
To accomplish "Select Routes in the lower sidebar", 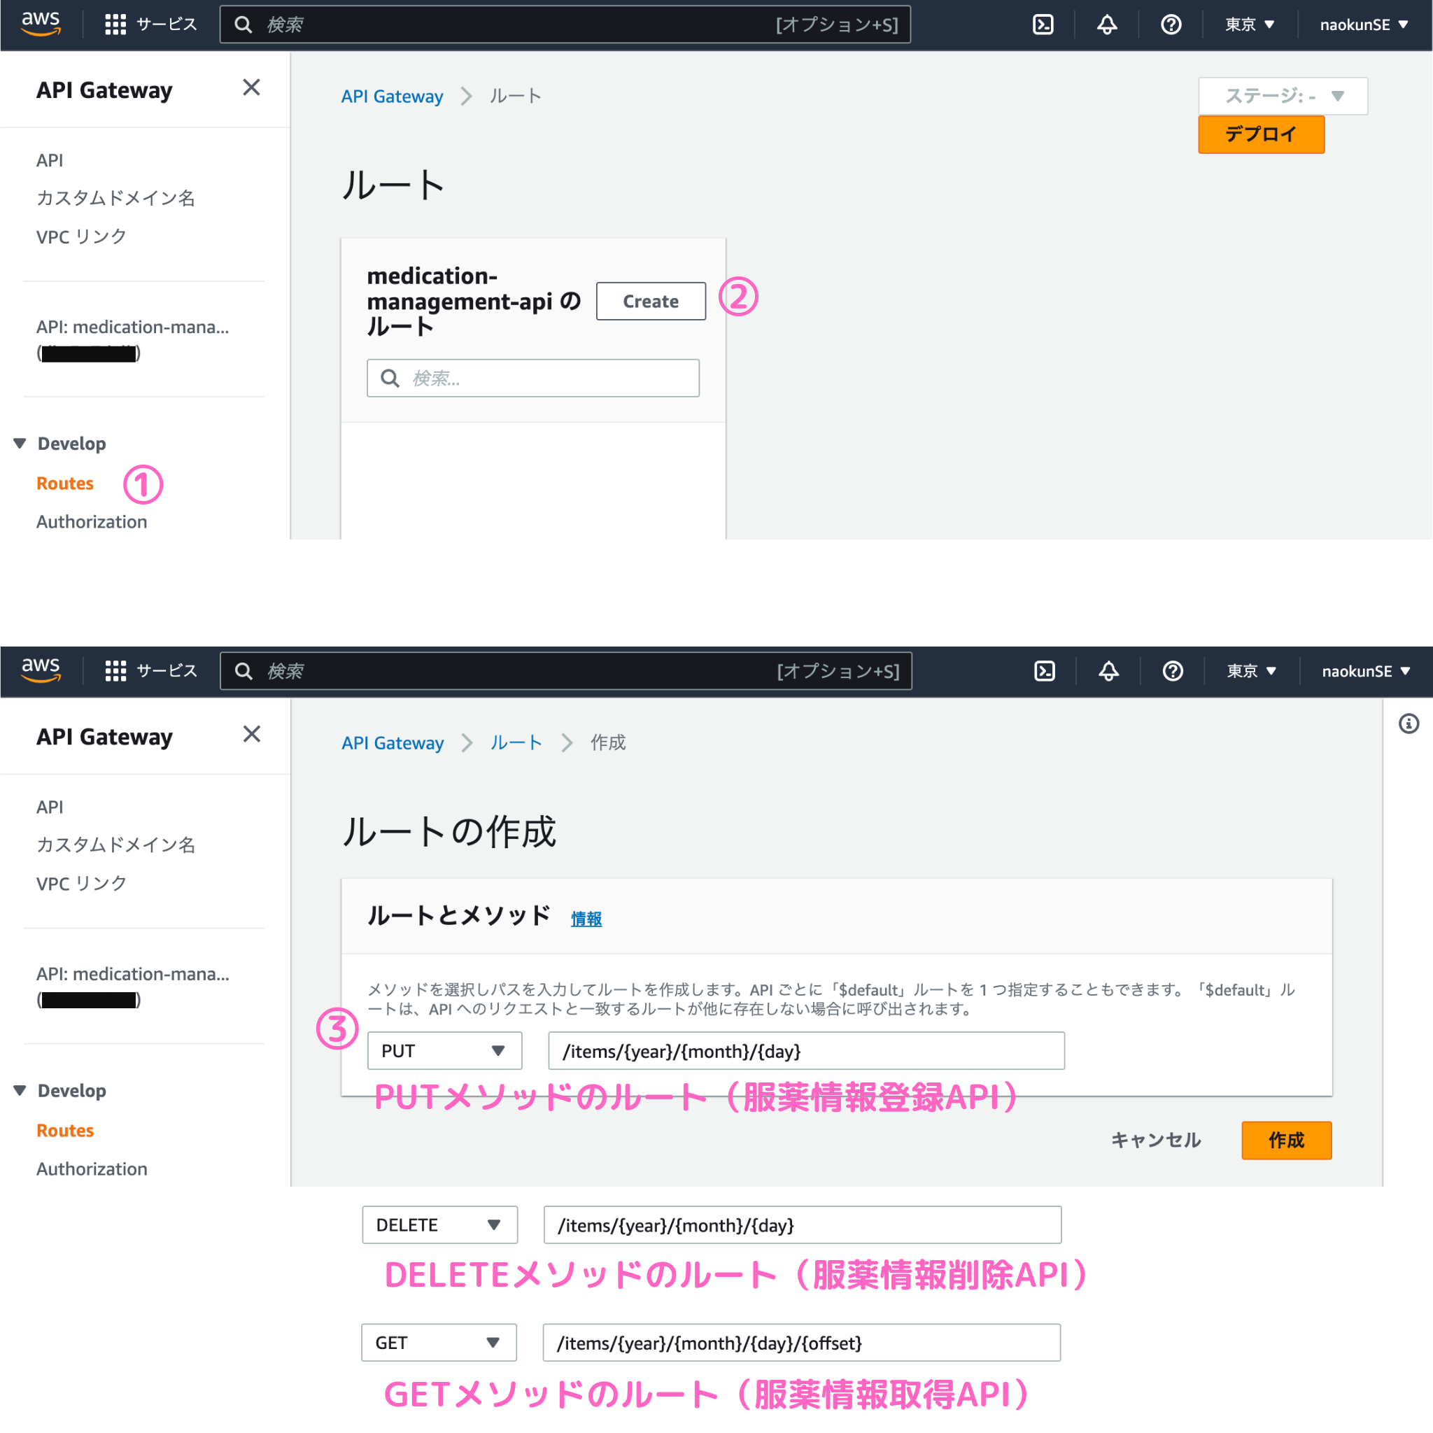I will [65, 1131].
